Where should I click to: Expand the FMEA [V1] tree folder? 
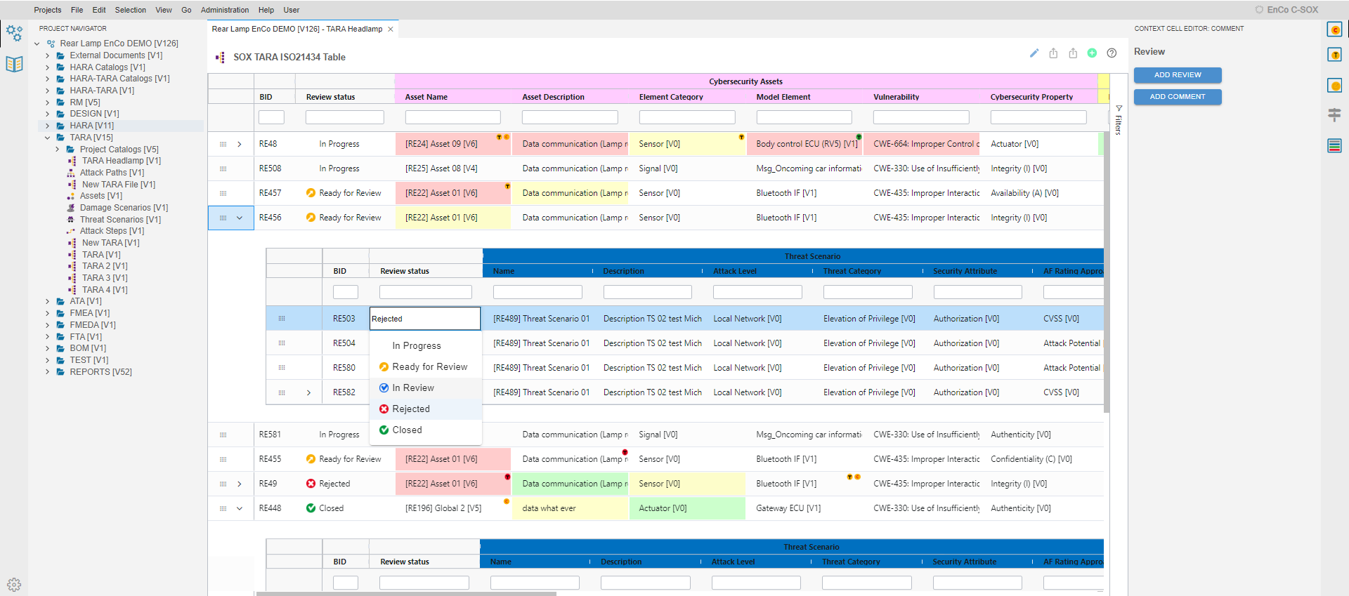[x=47, y=313]
